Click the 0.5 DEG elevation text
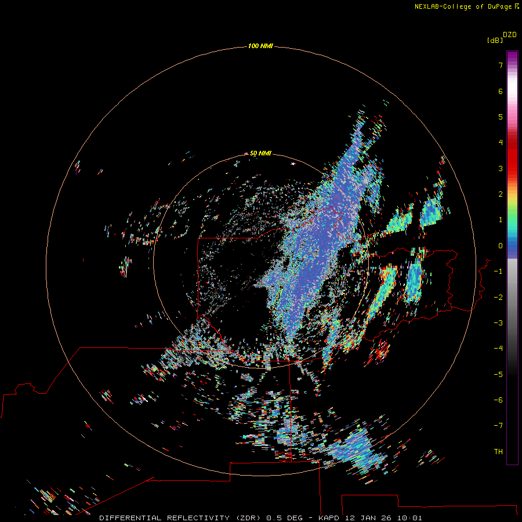522x522 pixels. pos(284,518)
